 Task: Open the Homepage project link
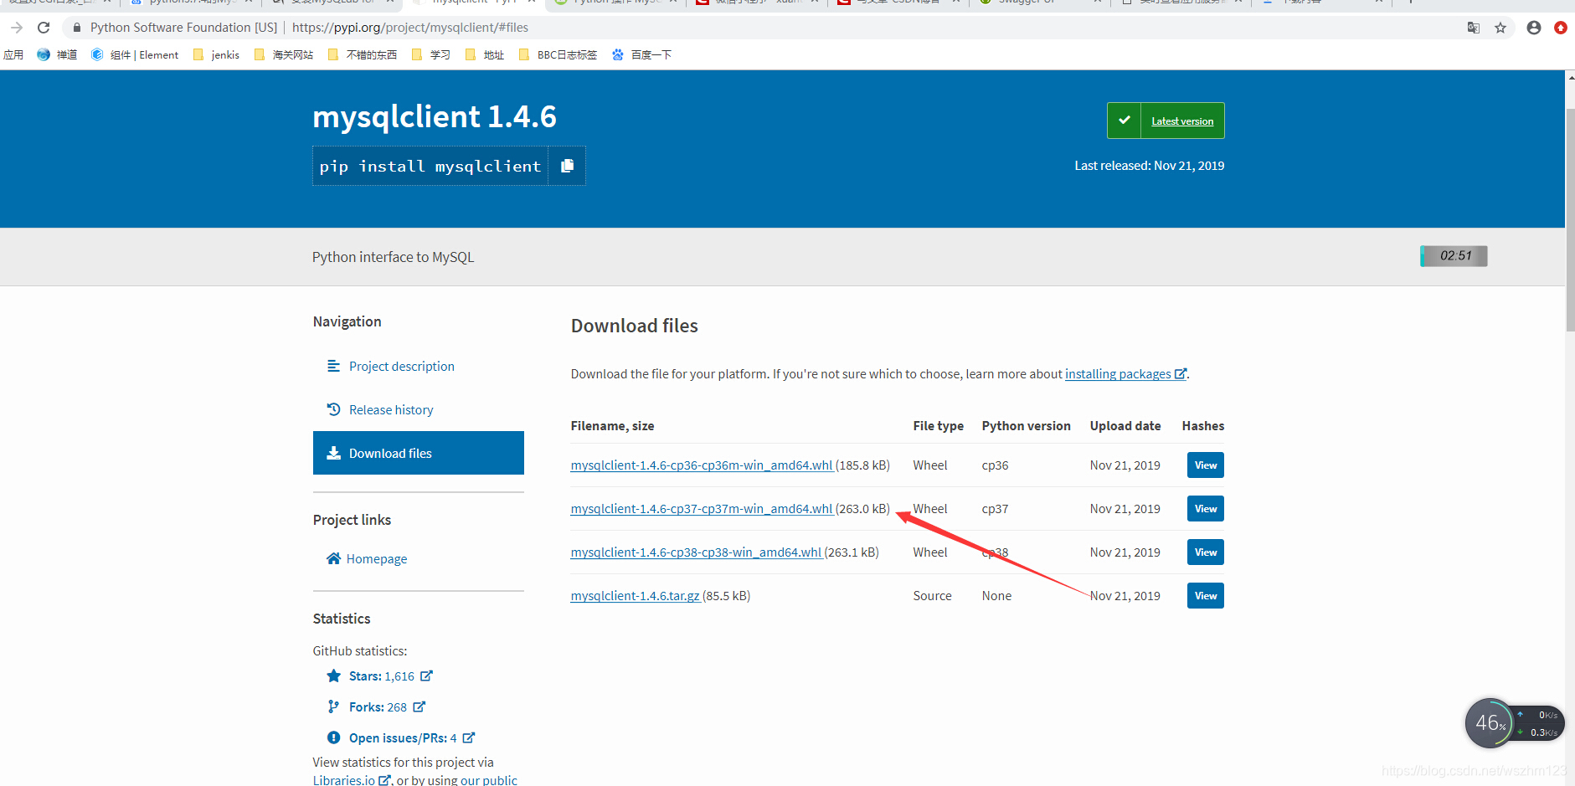(377, 558)
